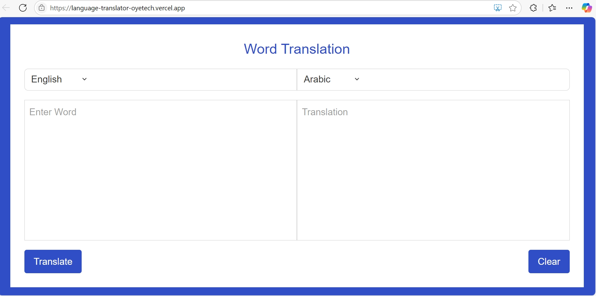Launch the Copilot sidebar icon
Image resolution: width=596 pixels, height=296 pixels.
point(587,8)
